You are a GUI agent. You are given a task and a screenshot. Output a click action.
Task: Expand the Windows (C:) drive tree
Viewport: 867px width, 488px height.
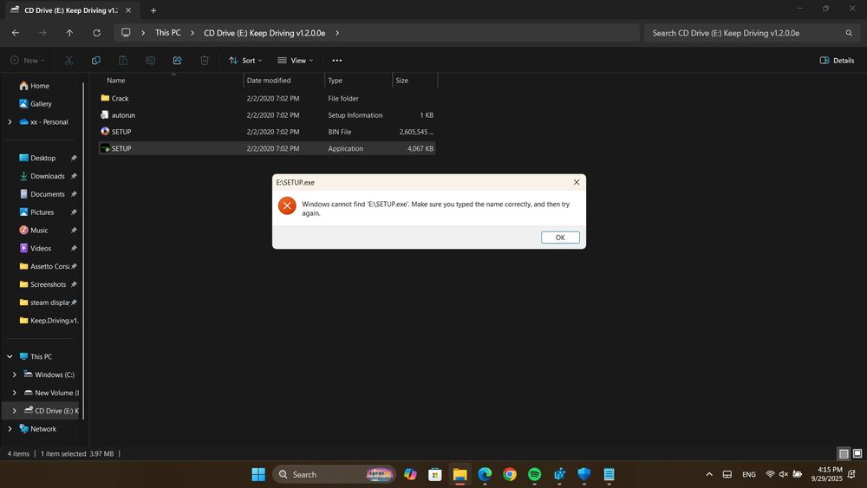tap(14, 374)
